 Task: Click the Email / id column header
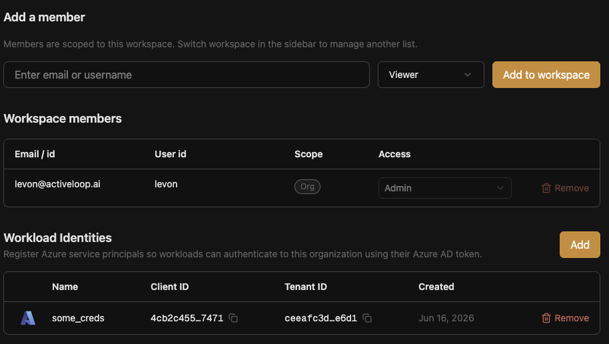(35, 154)
